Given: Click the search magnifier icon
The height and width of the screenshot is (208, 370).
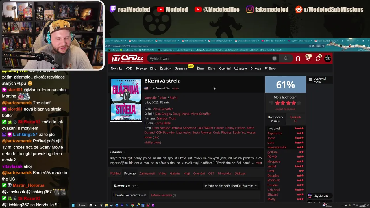Looking at the screenshot, I should (286, 58).
